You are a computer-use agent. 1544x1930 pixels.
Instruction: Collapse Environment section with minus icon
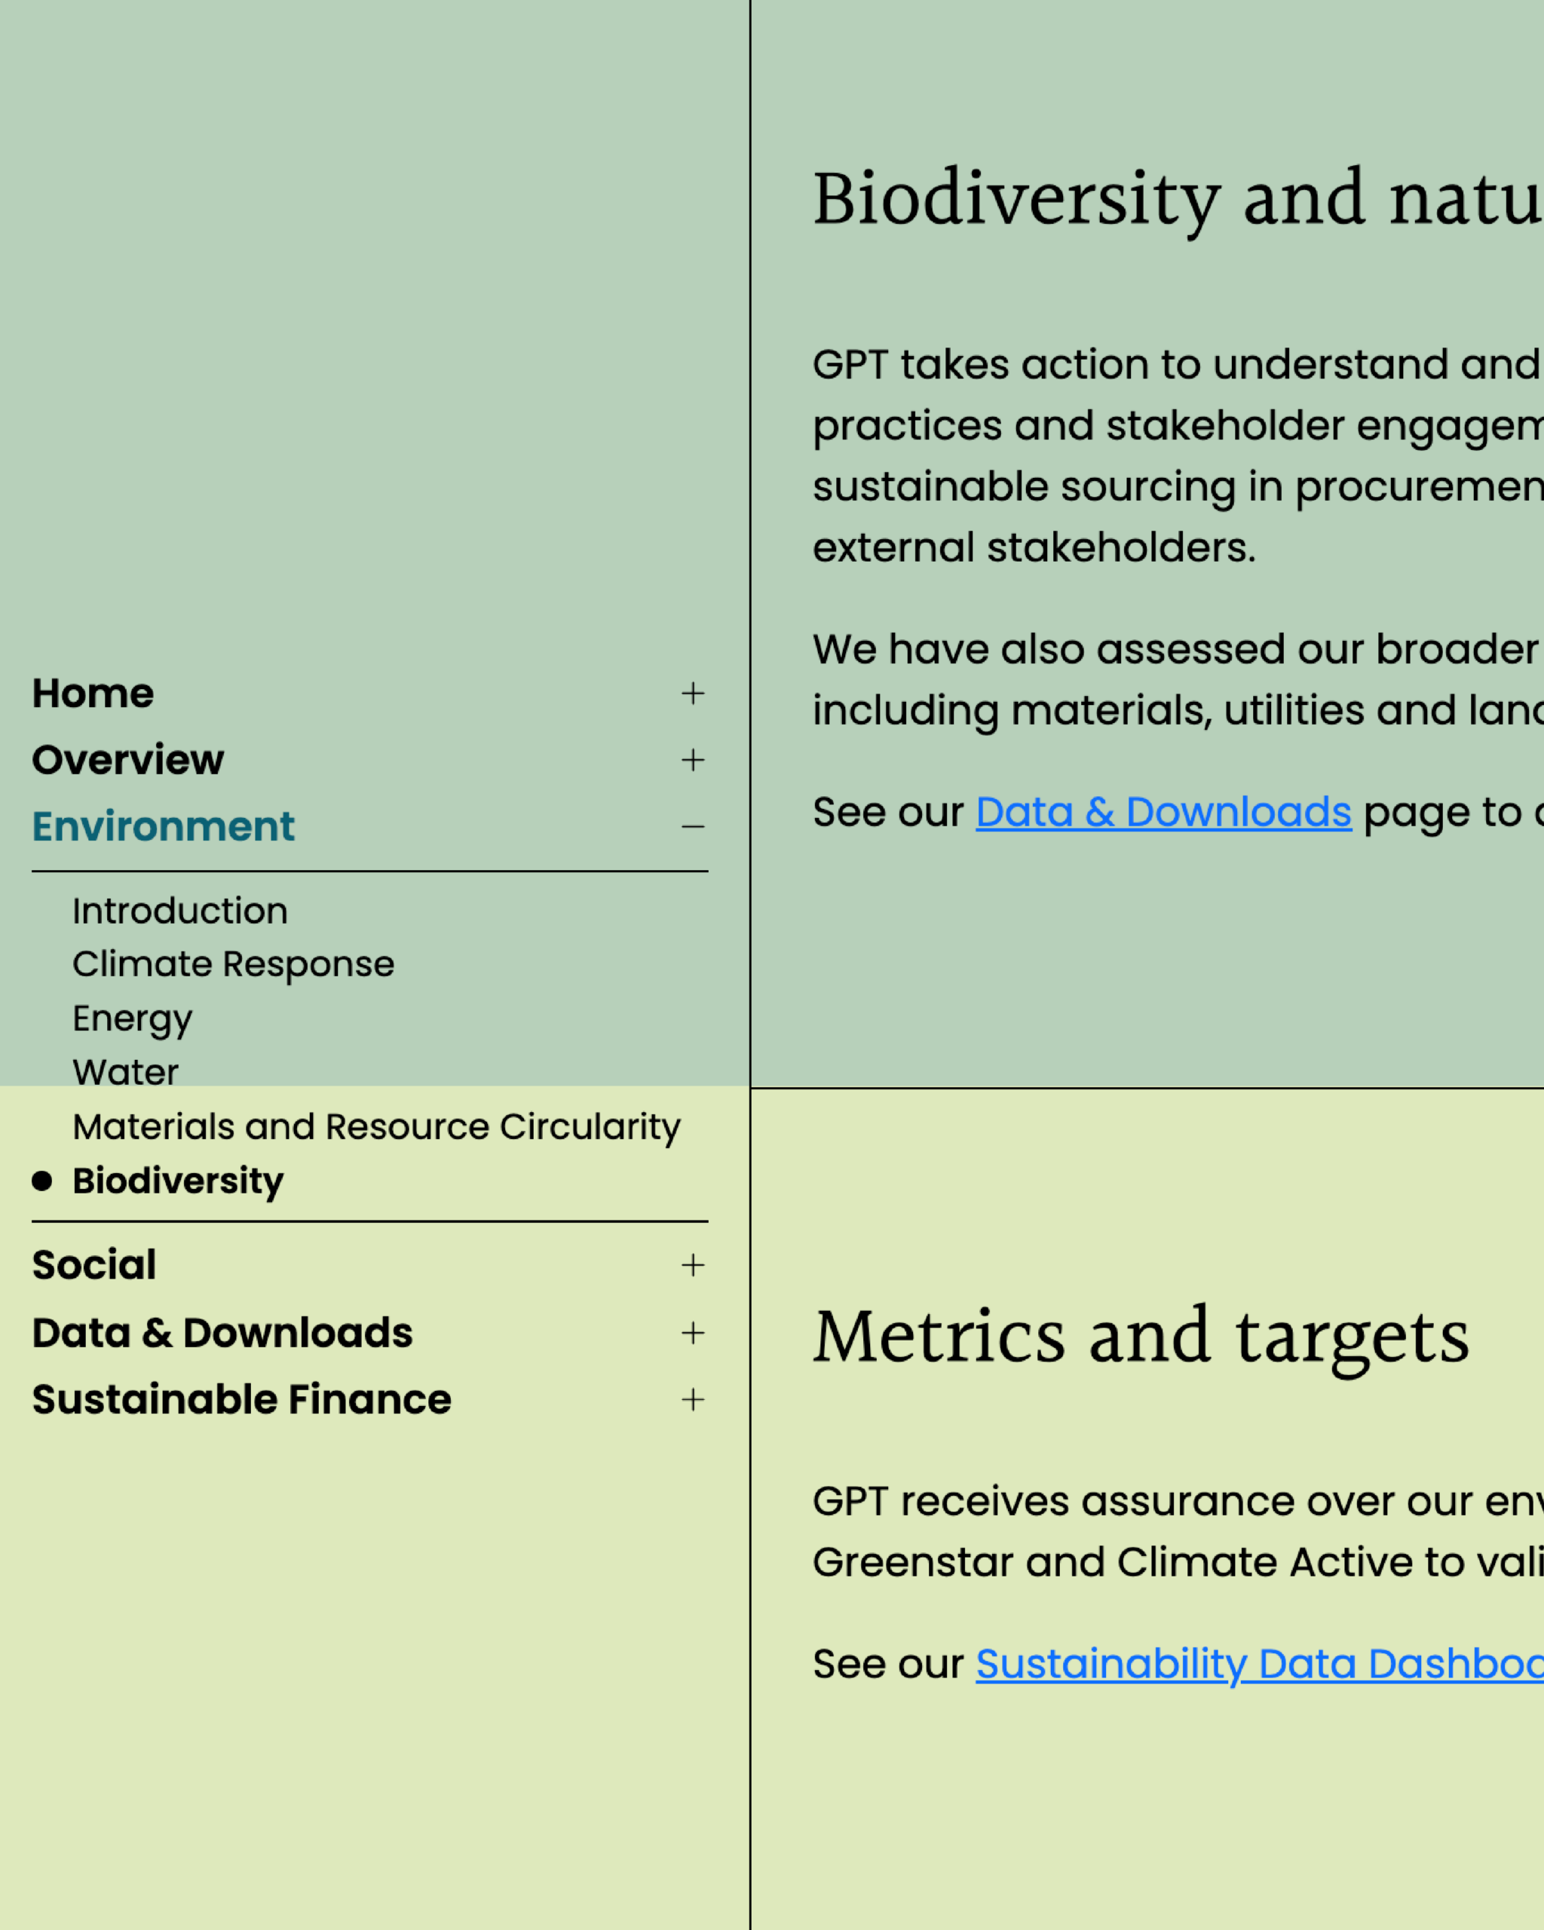tap(693, 826)
